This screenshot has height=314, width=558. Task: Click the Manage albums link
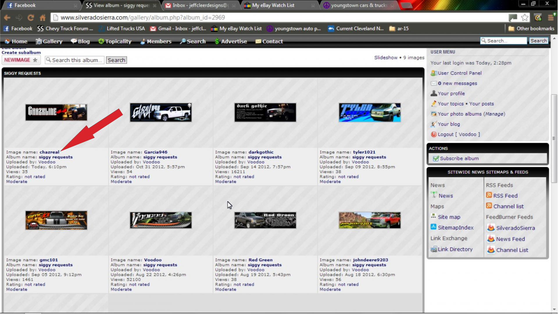494,114
